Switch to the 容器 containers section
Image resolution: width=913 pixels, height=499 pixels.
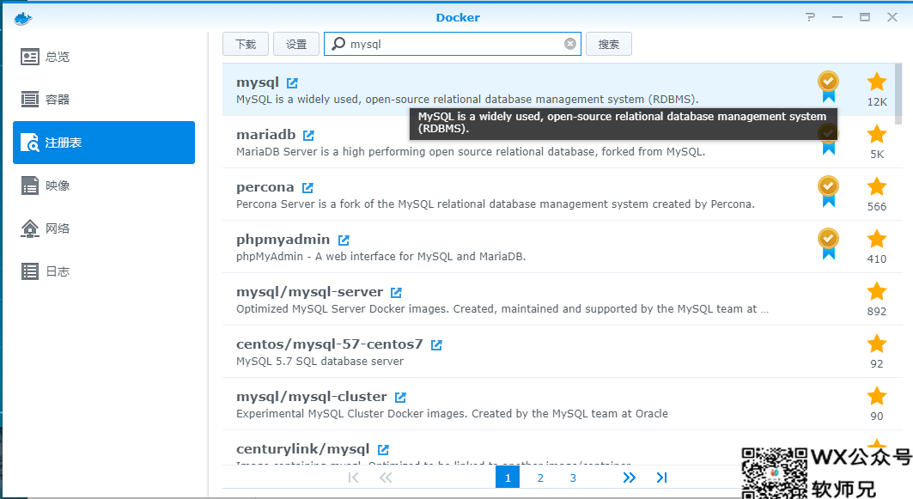[x=104, y=100]
